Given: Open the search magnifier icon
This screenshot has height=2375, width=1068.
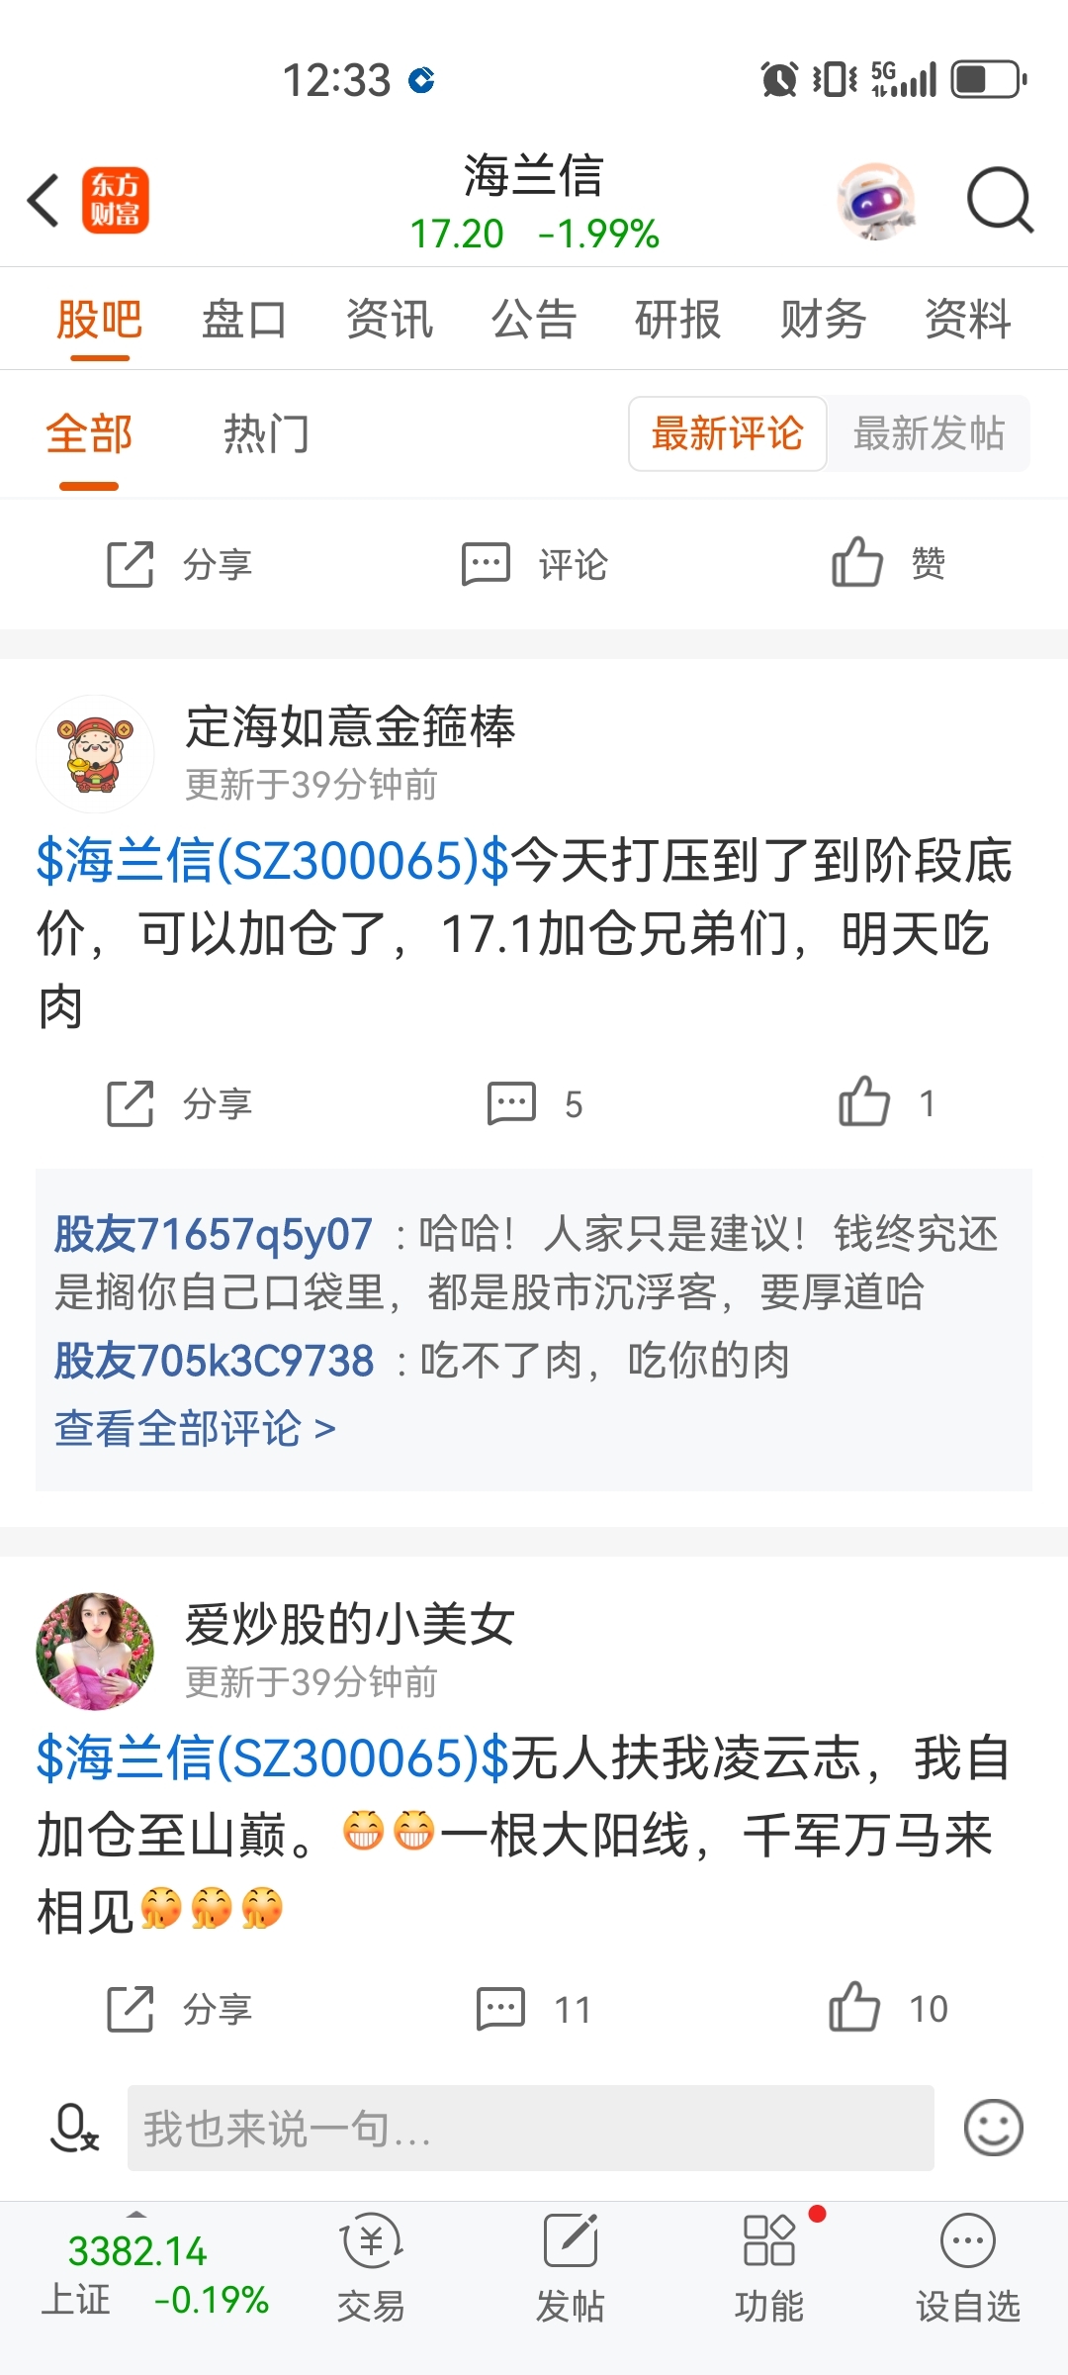Looking at the screenshot, I should [x=1000, y=200].
